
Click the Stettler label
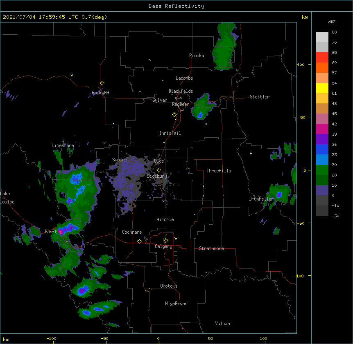[260, 97]
